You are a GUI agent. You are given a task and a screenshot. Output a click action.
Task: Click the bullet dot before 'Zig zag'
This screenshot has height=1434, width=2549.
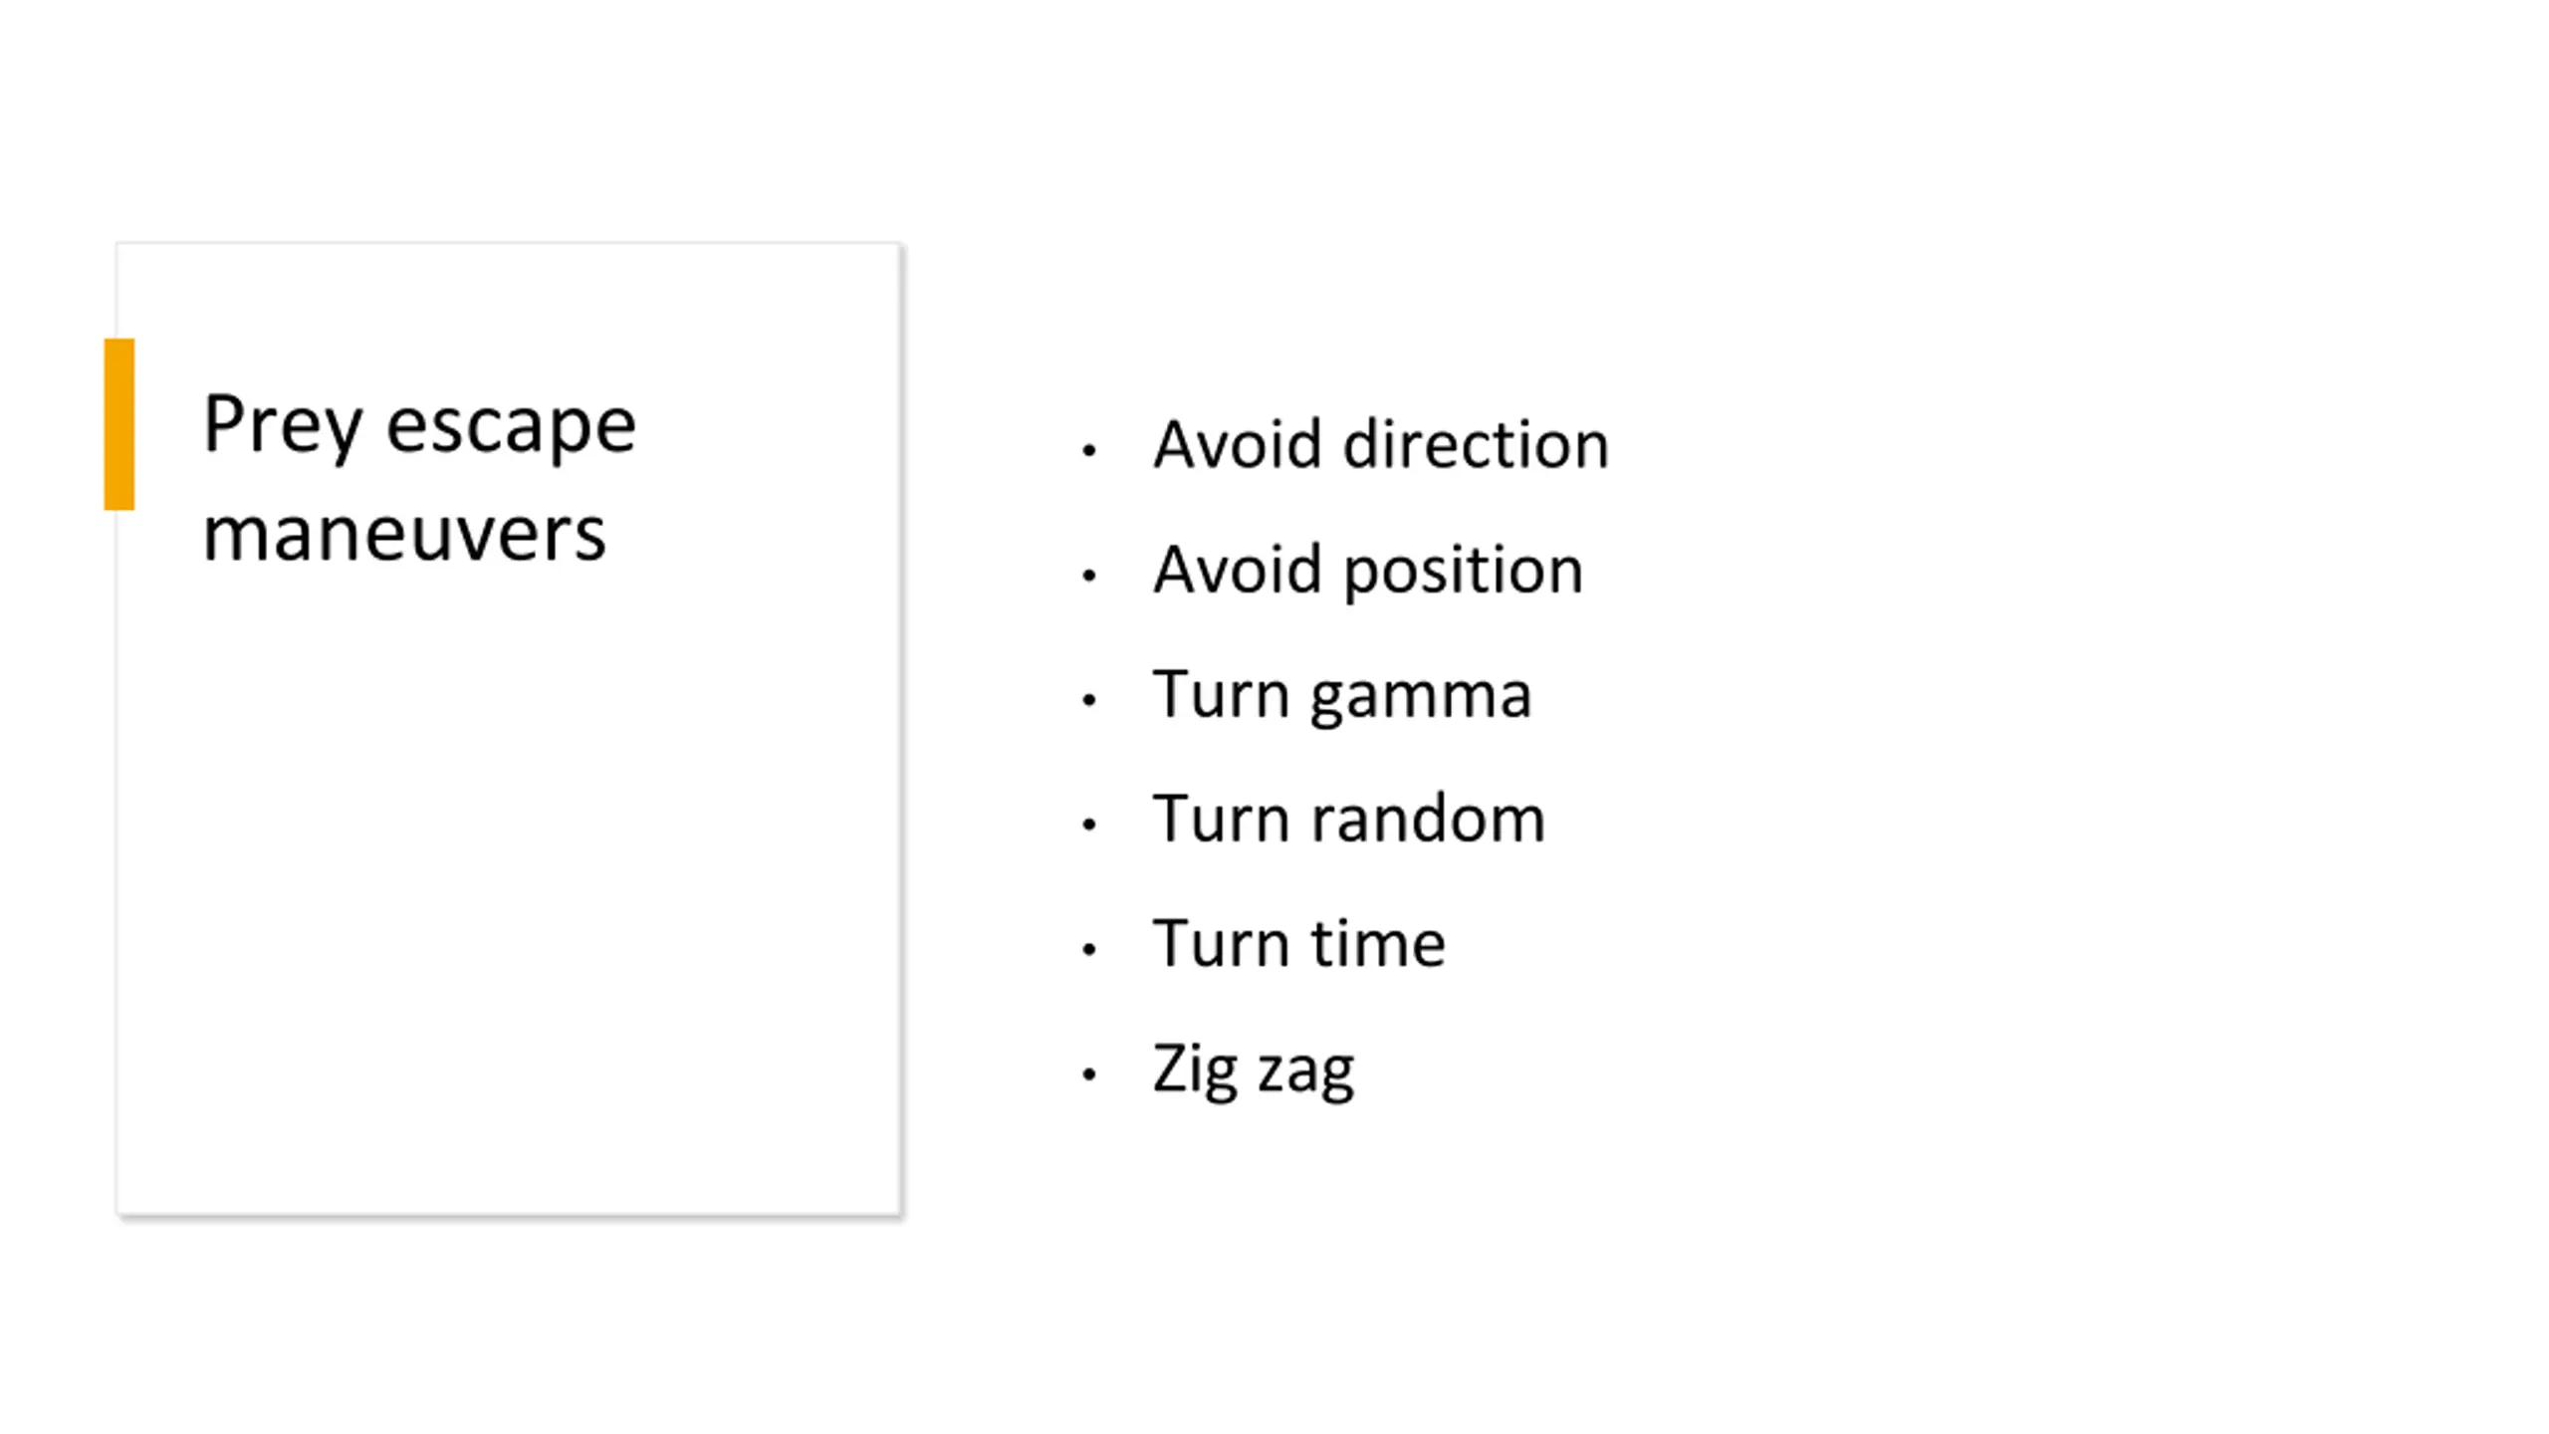tap(1088, 1074)
